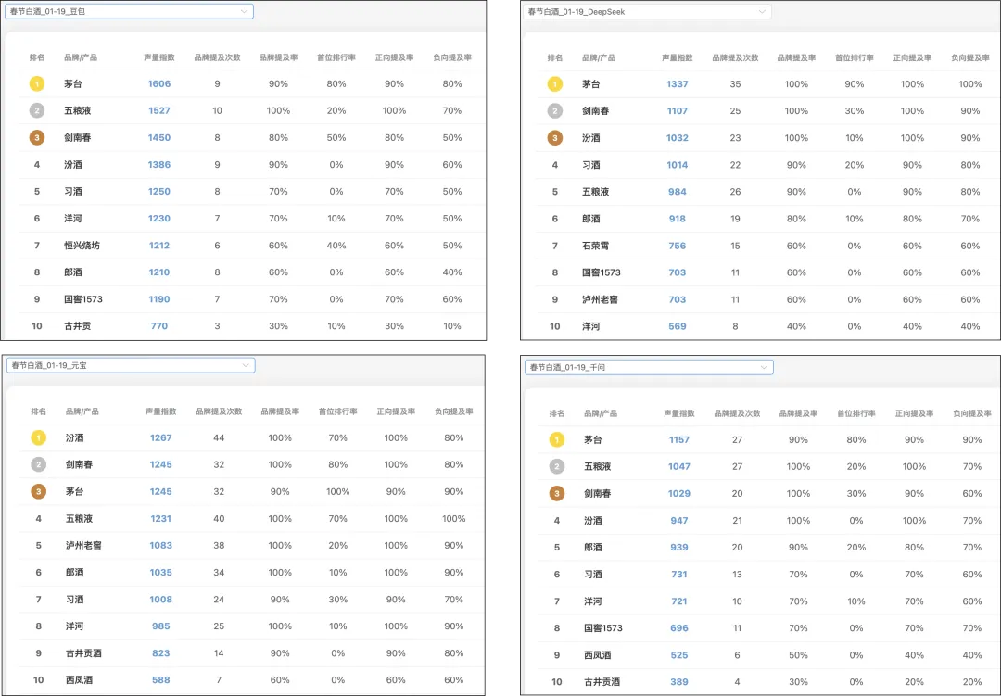Click voice index 389 in 千问 table
1001x696 pixels.
(679, 682)
